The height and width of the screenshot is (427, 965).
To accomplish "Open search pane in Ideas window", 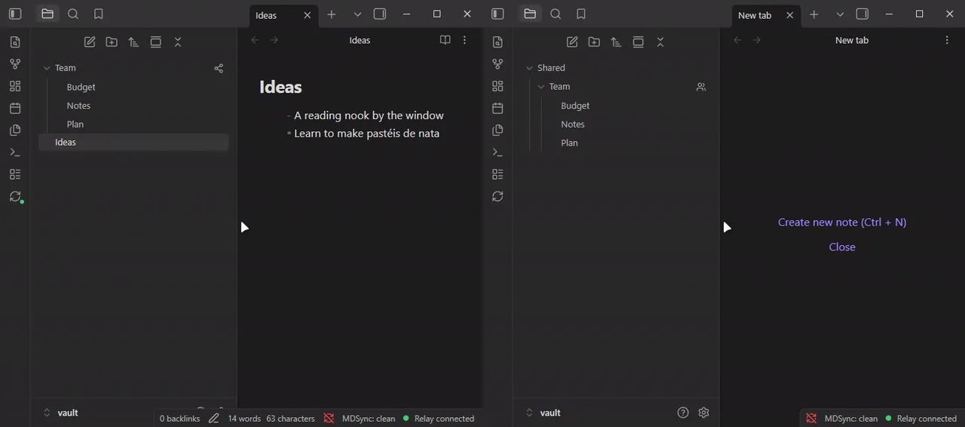I will pos(73,14).
